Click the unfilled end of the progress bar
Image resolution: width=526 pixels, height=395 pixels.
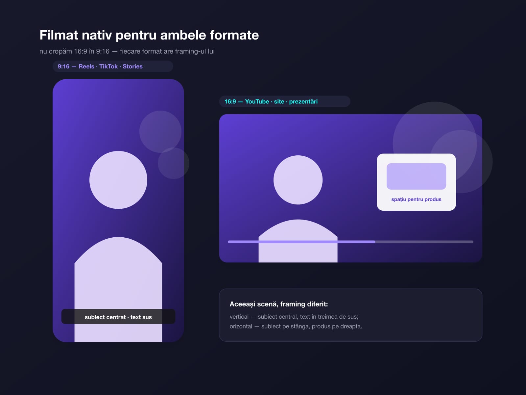pos(424,242)
